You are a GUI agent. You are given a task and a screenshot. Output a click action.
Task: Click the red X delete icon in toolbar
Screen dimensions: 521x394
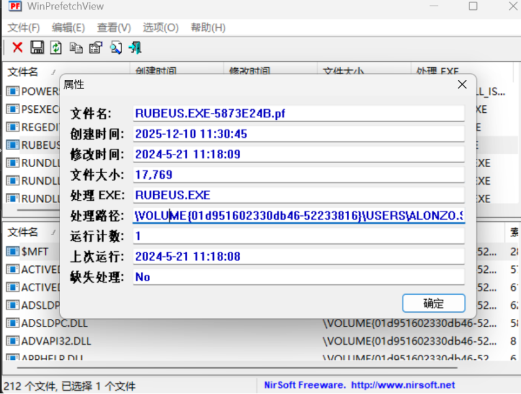tap(17, 48)
